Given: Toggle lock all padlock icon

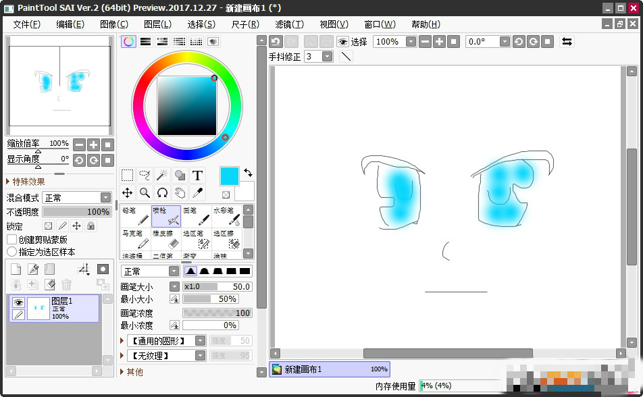Looking at the screenshot, I should point(91,226).
